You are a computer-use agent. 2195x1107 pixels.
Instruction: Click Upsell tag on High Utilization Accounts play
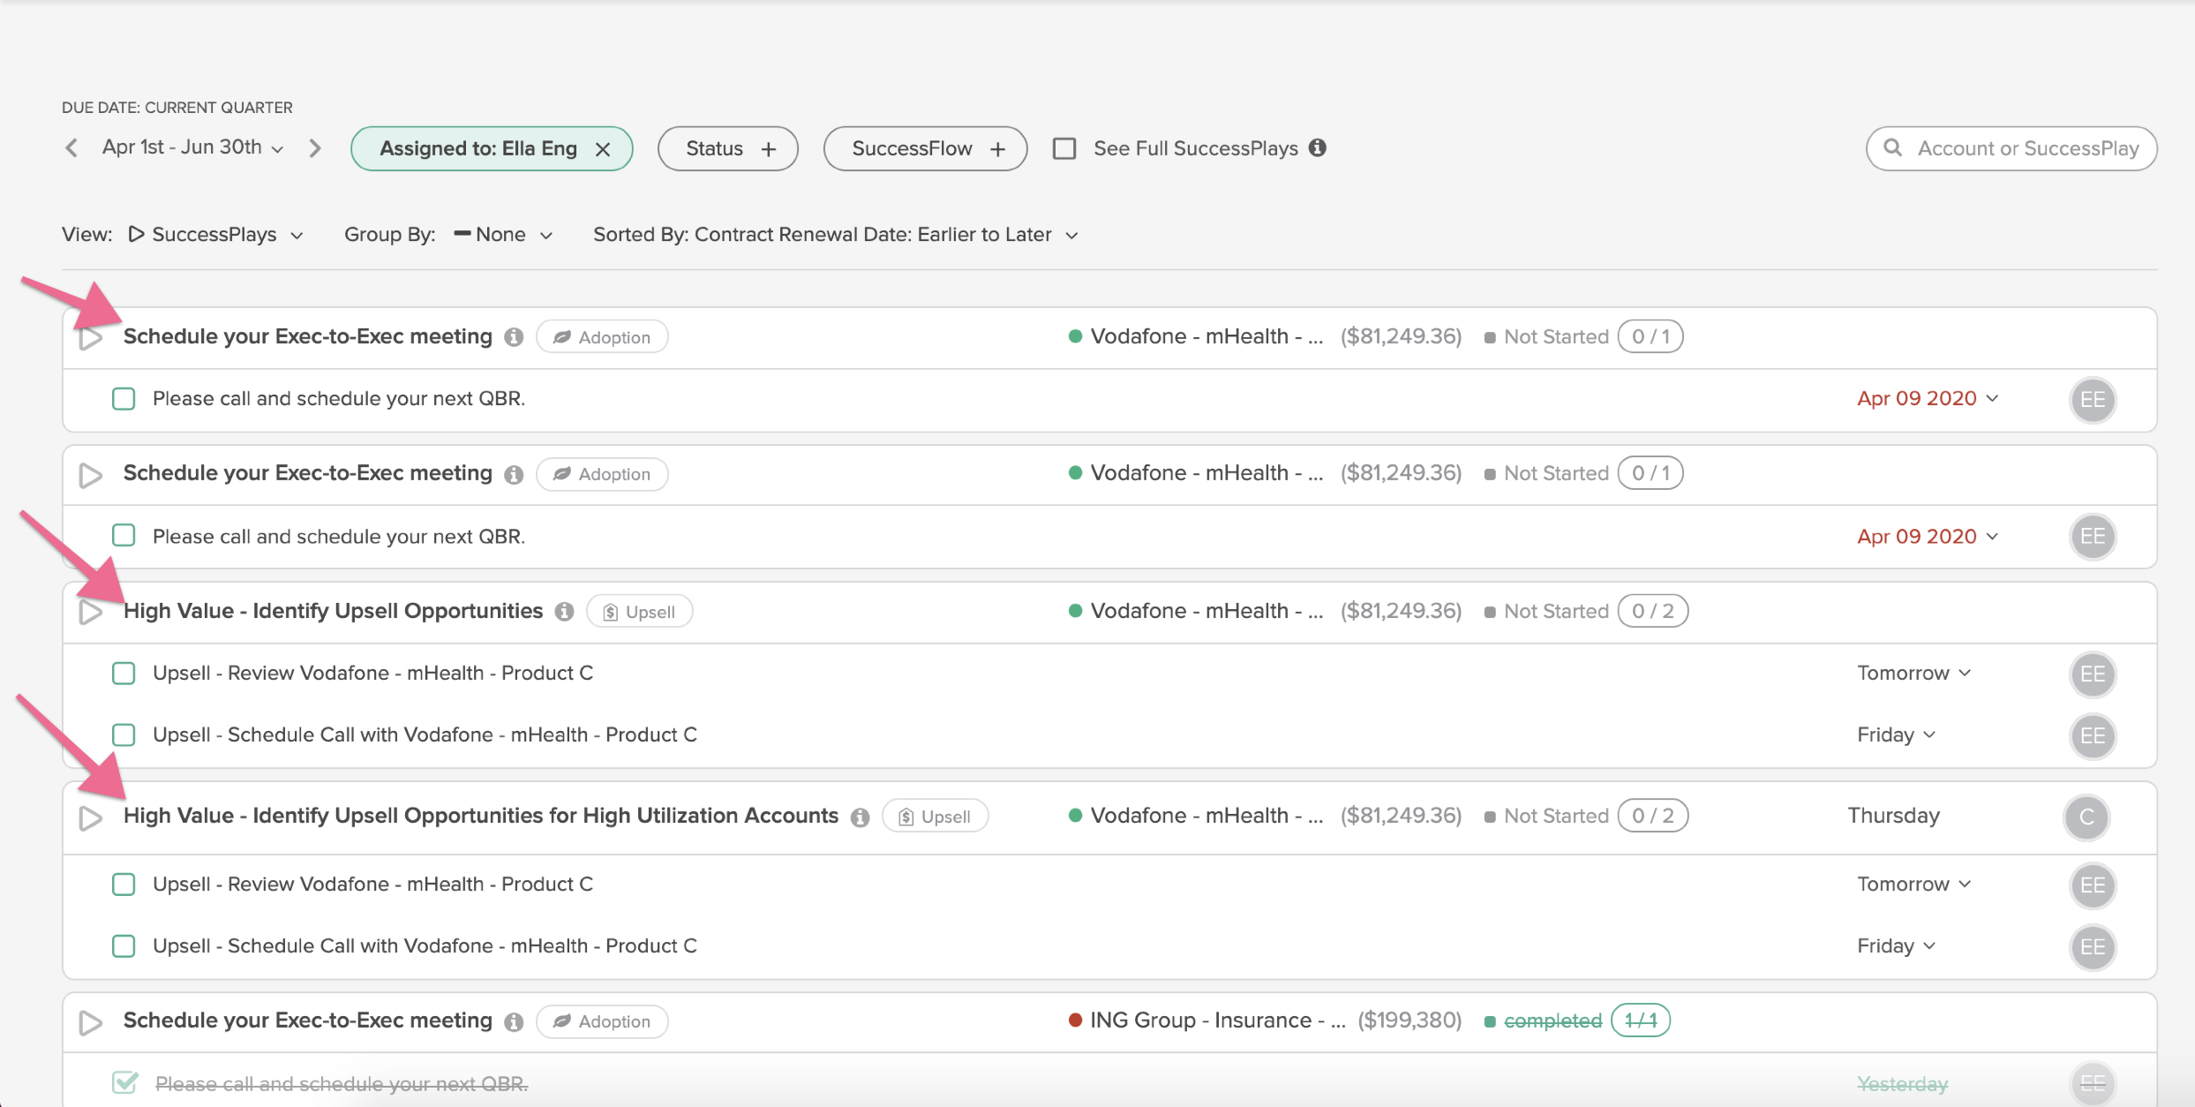[x=936, y=817]
